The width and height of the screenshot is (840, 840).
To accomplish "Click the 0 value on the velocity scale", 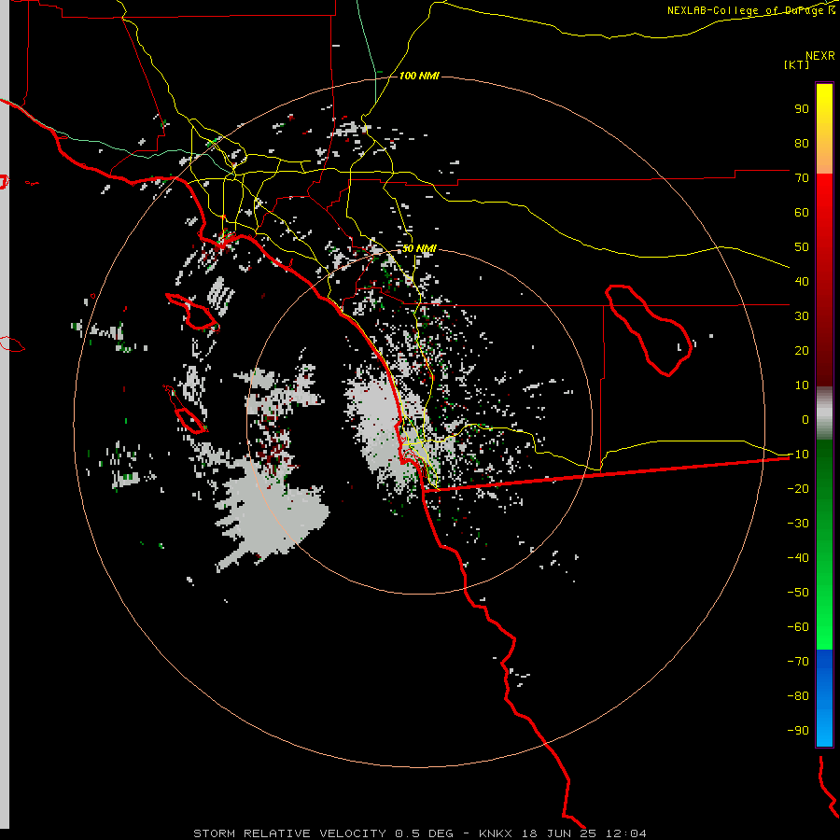I will 805,419.
